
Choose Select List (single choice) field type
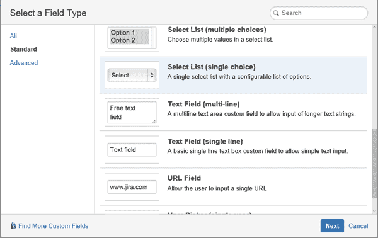(233, 76)
